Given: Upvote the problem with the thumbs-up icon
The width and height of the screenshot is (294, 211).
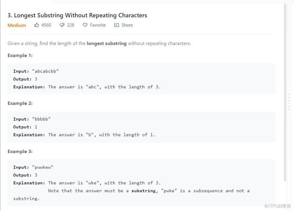Looking at the screenshot, I should (37, 25).
